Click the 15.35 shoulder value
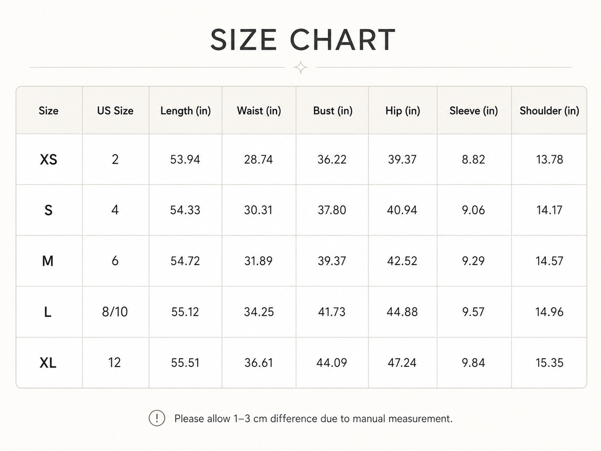 pos(549,362)
